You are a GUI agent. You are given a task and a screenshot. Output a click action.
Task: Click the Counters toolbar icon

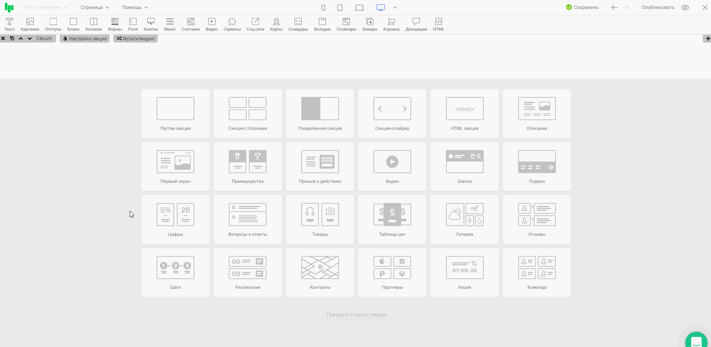pyautogui.click(x=191, y=24)
